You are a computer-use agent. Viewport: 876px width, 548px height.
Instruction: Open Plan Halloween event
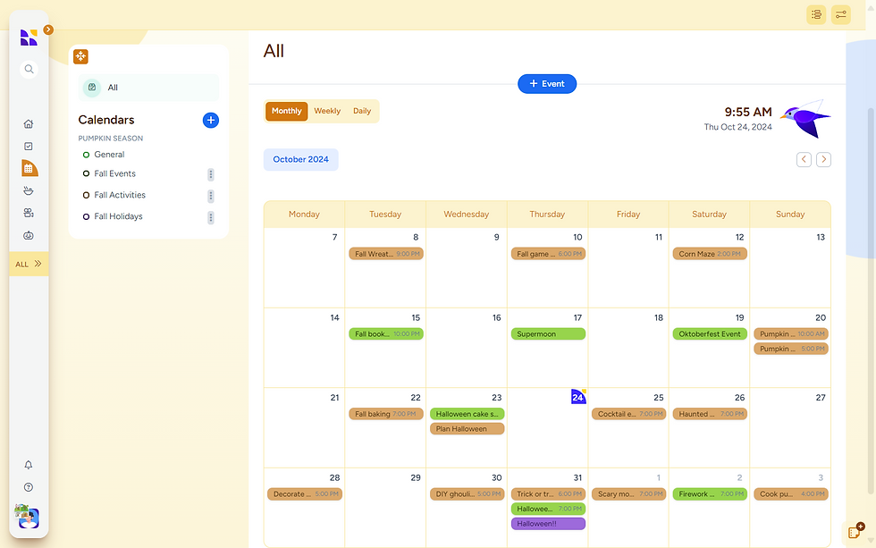(467, 429)
